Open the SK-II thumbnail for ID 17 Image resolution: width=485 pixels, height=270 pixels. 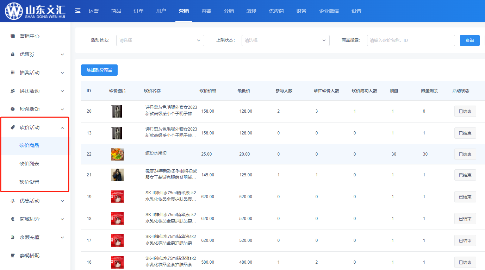(x=117, y=240)
